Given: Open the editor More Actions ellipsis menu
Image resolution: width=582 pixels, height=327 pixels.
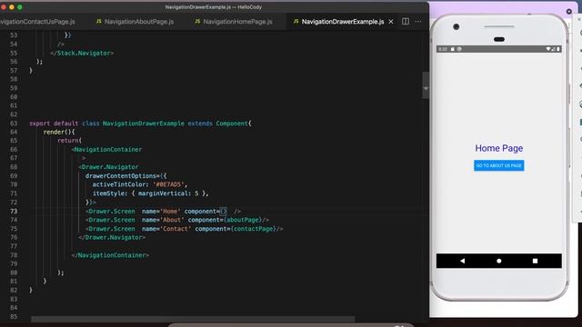Looking at the screenshot, I should click(418, 22).
